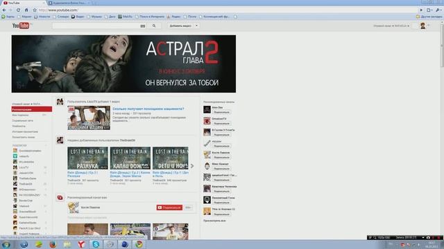Show next videos with the right chevron

[192, 166]
